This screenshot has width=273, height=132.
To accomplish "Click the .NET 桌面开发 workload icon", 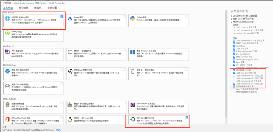I will (8, 52).
